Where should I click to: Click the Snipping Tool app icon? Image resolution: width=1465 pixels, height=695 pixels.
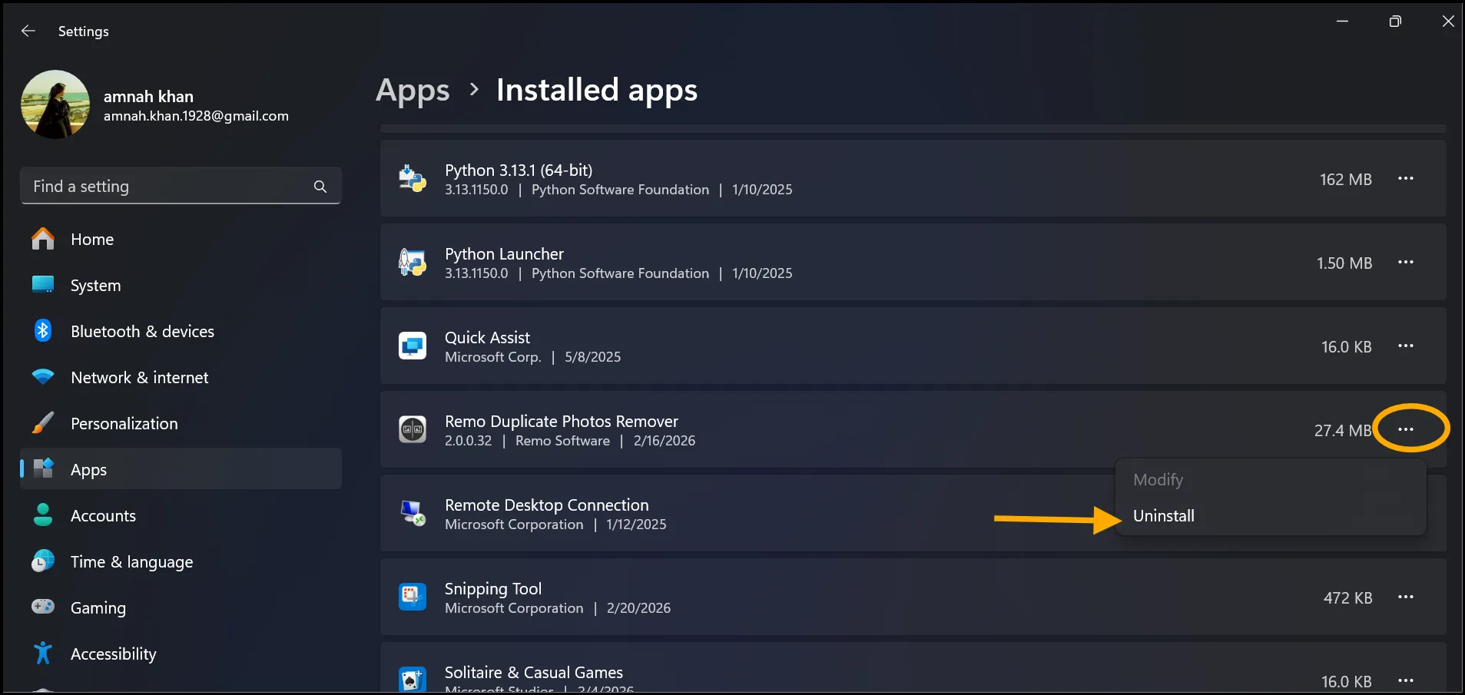pos(413,597)
